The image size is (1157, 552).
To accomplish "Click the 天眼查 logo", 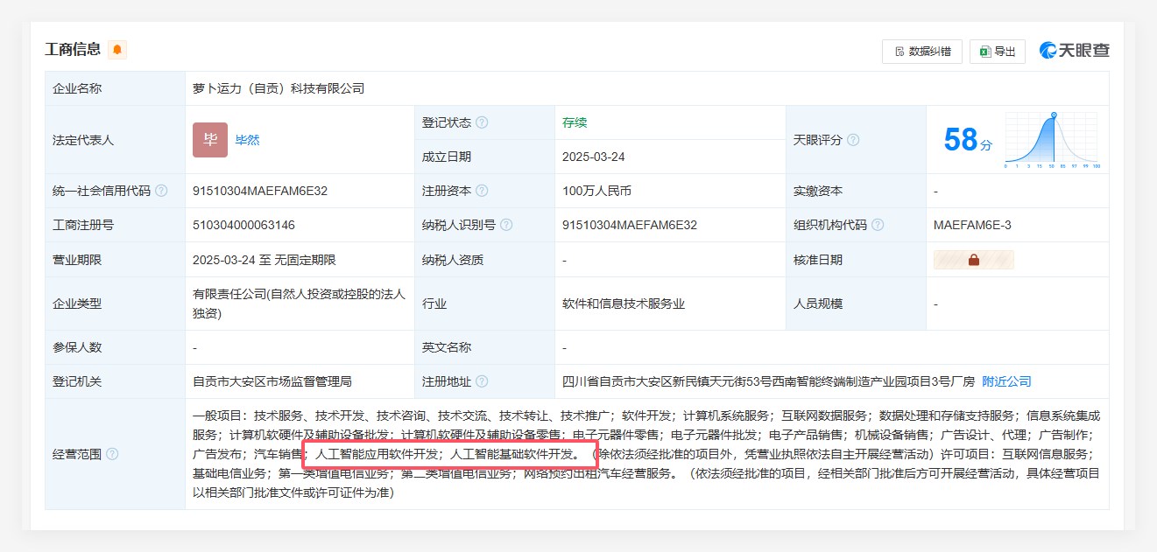I will pyautogui.click(x=1074, y=51).
